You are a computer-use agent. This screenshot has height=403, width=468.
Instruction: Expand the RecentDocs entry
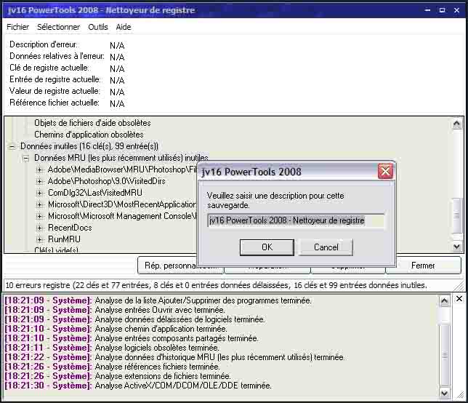click(x=39, y=228)
